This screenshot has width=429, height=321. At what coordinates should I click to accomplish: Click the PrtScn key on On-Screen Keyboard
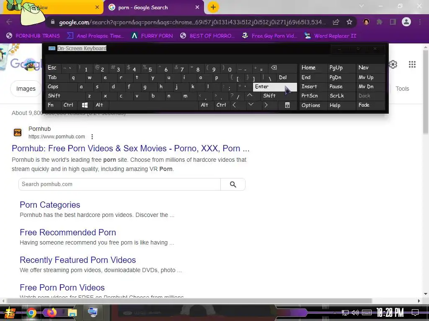point(313,96)
